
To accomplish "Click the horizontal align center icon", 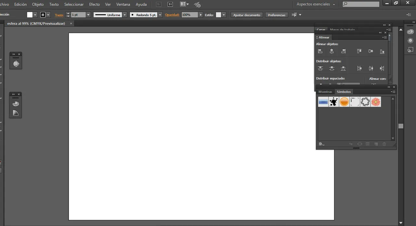I will point(331,51).
